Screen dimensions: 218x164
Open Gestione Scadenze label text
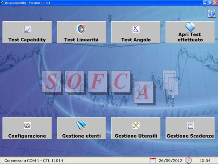pyautogui.click(x=190, y=136)
